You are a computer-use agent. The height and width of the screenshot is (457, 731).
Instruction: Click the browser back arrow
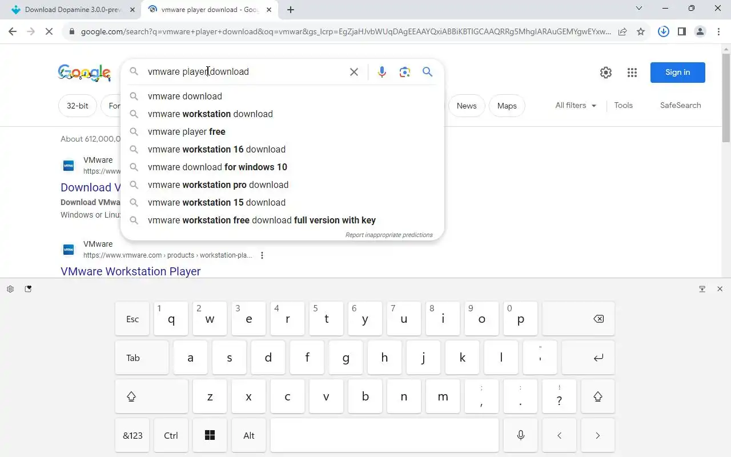point(13,31)
